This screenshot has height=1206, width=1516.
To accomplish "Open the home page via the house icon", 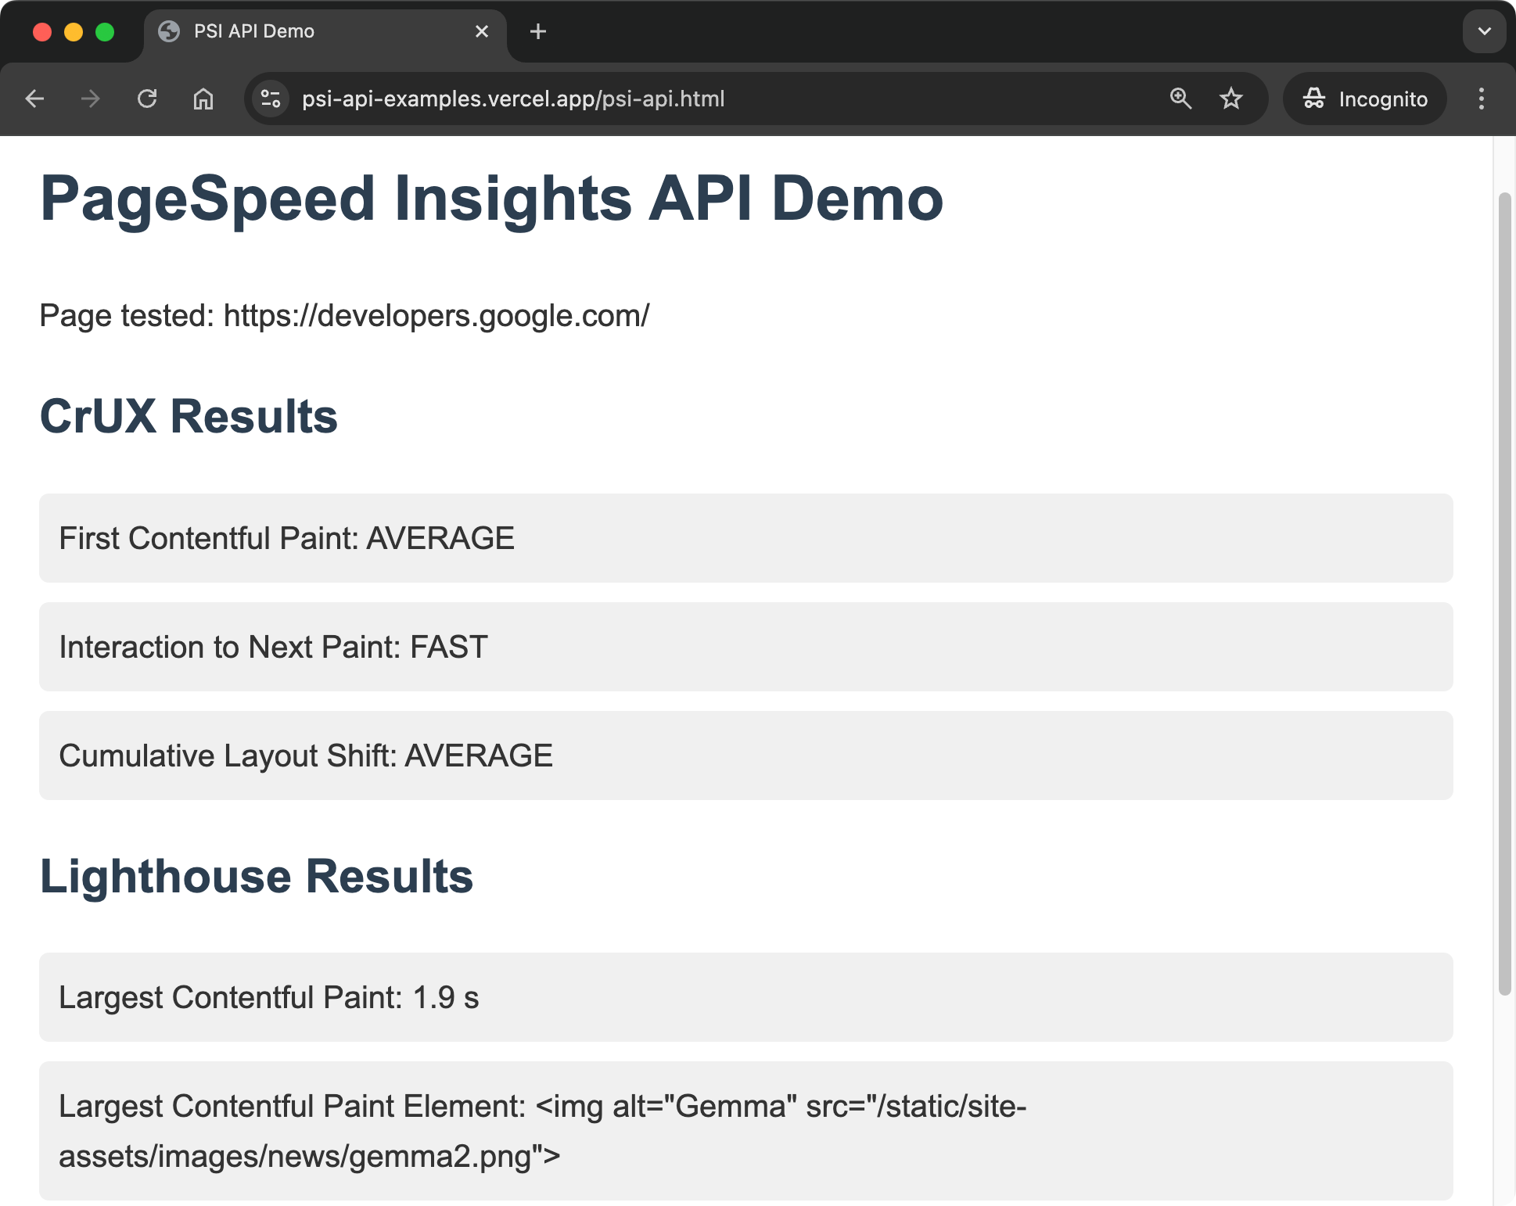I will (x=203, y=99).
